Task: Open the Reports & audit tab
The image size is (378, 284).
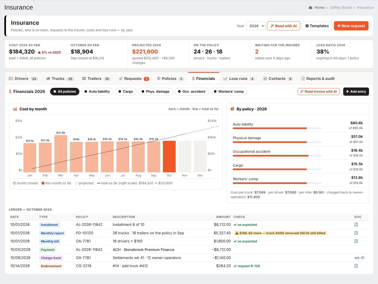Action: [318, 79]
